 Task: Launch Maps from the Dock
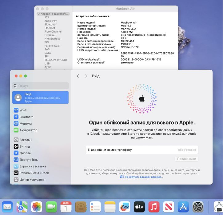pyautogui.click(x=22, y=207)
